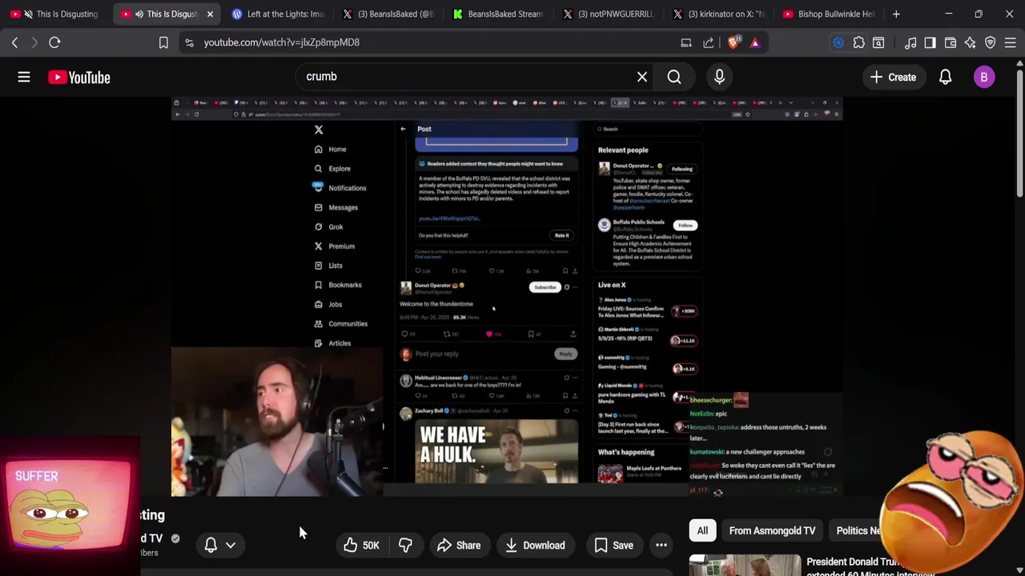Switch to 'Left at the Lights' tab
Viewport: 1025px width, 576px height.
coord(277,14)
